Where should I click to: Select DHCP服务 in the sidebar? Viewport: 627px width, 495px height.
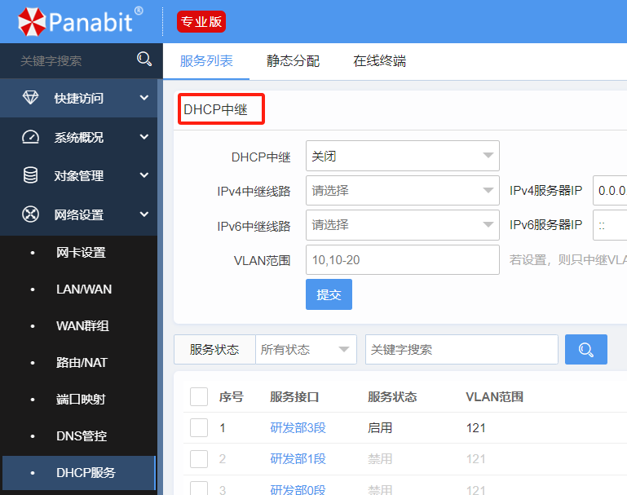click(79, 473)
